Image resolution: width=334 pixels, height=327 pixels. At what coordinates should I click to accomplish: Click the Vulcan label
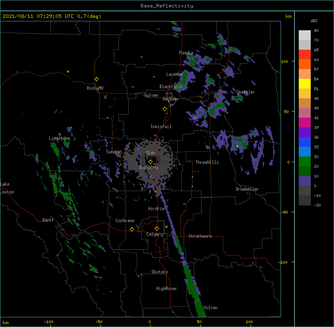(210, 308)
